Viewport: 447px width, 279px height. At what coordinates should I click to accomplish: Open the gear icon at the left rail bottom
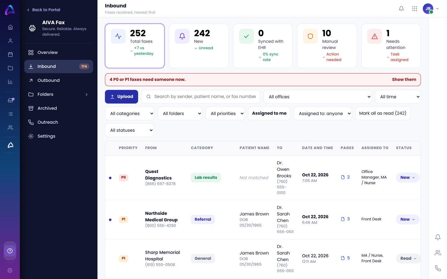pos(10,270)
